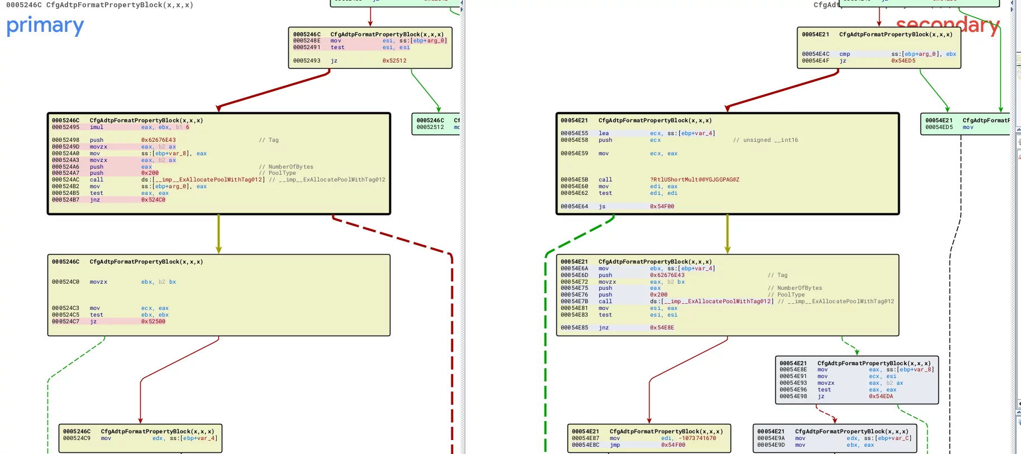The height and width of the screenshot is (454, 1021).
Task: Click lea ecx, ss:[ebp+var_4] at 00054E55
Action: (638, 133)
